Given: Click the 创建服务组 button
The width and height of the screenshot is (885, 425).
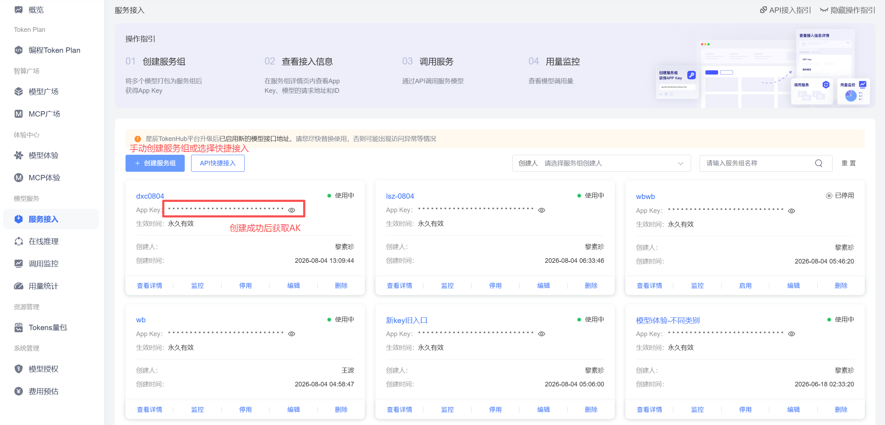Looking at the screenshot, I should coord(155,163).
